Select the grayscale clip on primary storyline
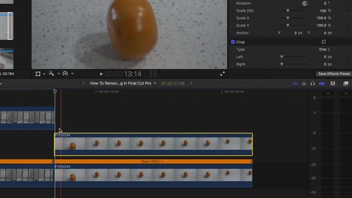 27,176
